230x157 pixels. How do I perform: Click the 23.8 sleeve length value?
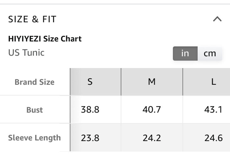tap(90, 138)
